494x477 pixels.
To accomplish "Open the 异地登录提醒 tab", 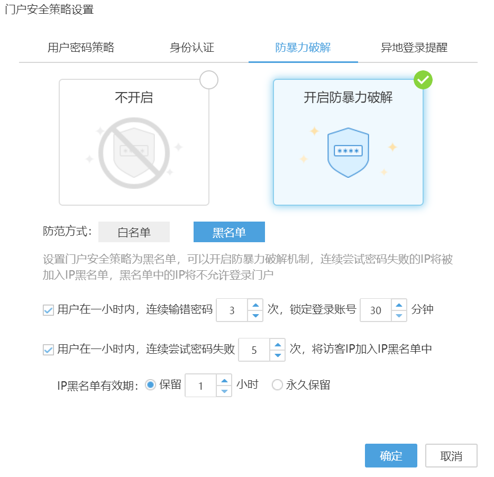I will (414, 48).
